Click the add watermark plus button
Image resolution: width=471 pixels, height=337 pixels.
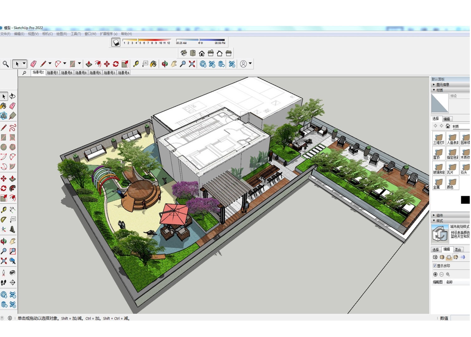[435, 274]
